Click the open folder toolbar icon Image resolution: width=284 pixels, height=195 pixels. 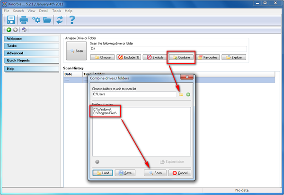tap(47, 20)
